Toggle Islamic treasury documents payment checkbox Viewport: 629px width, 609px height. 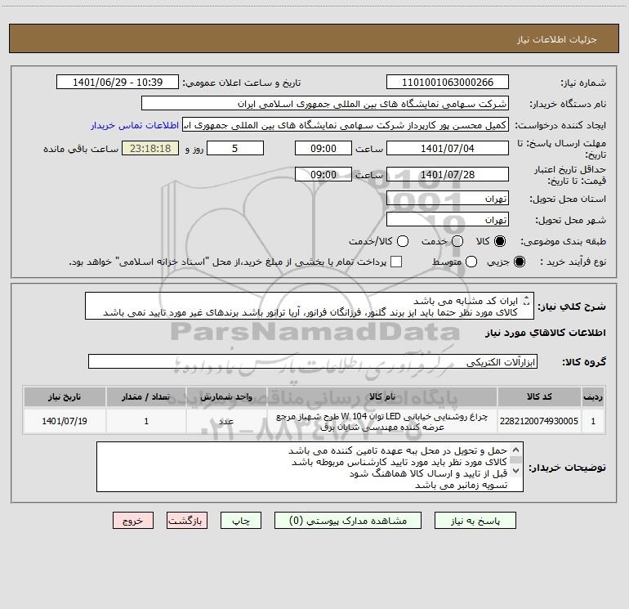click(396, 262)
